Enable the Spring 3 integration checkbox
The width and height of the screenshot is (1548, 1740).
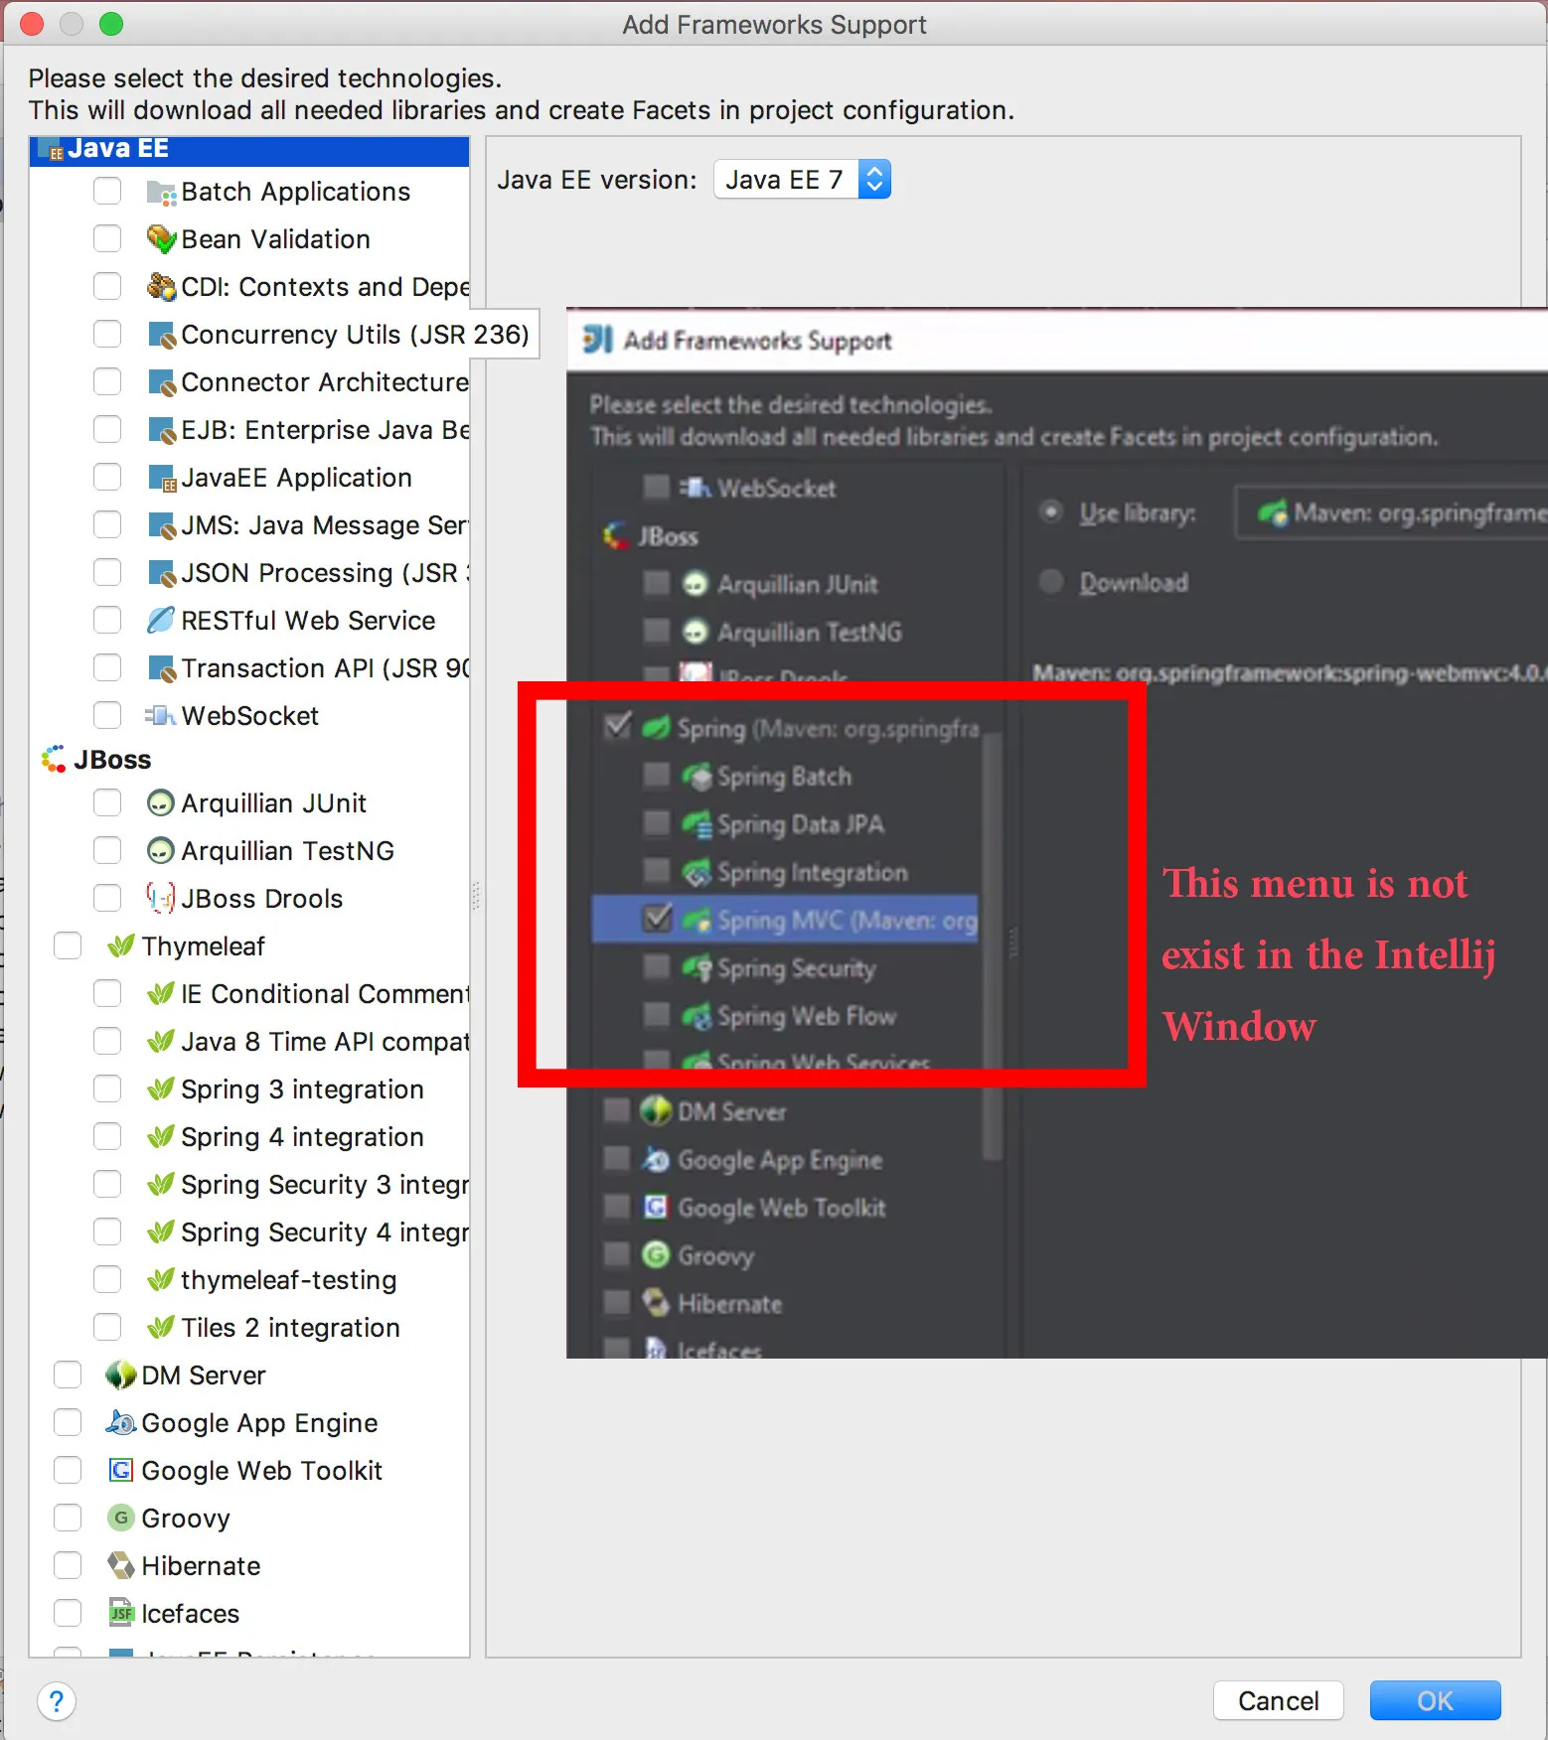pos(107,1089)
